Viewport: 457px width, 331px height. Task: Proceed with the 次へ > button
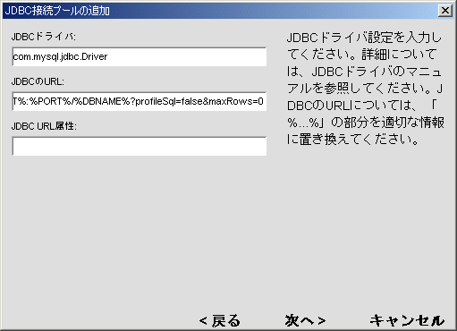pyautogui.click(x=305, y=321)
